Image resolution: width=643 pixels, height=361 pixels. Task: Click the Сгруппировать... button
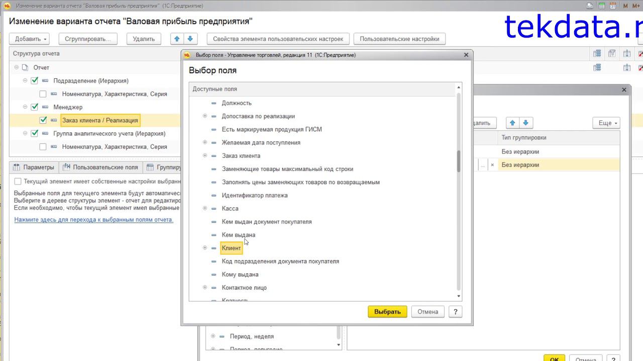pyautogui.click(x=88, y=39)
